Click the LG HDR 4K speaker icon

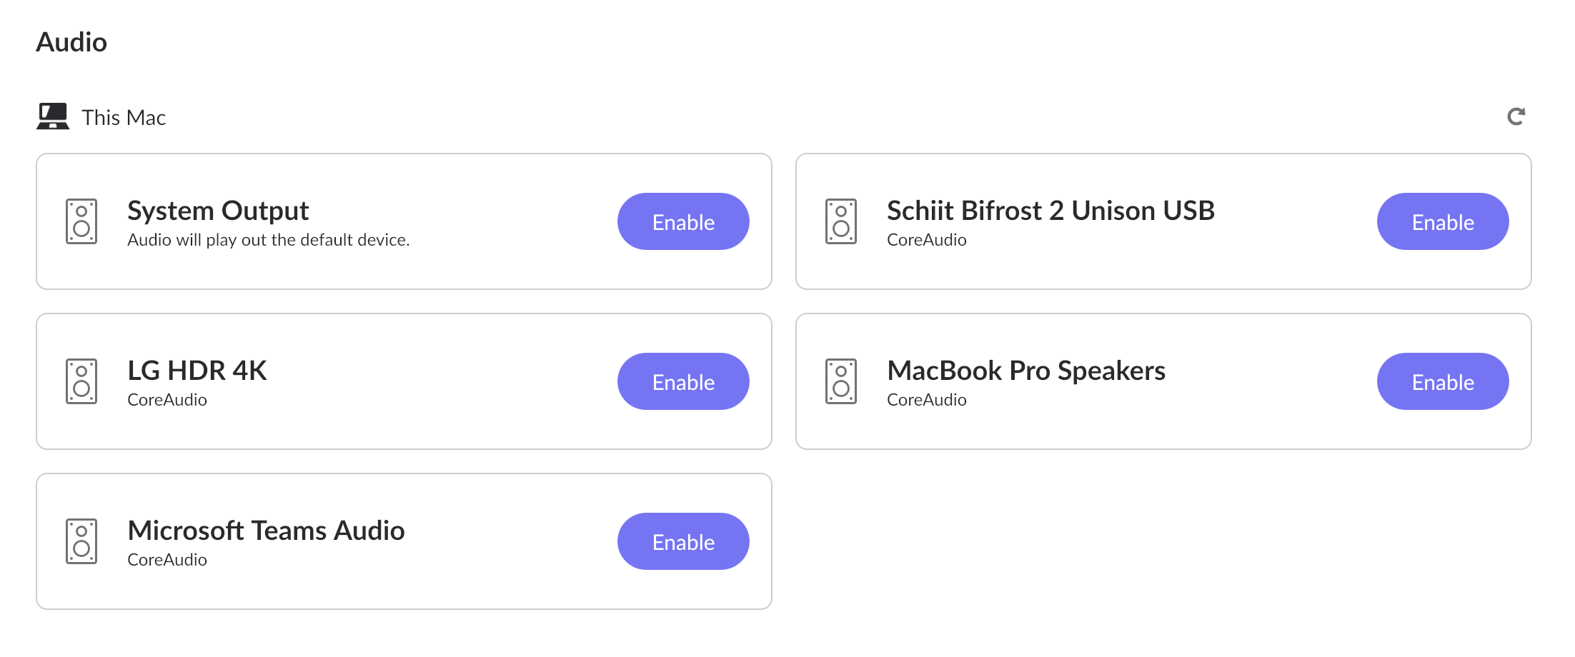click(81, 381)
